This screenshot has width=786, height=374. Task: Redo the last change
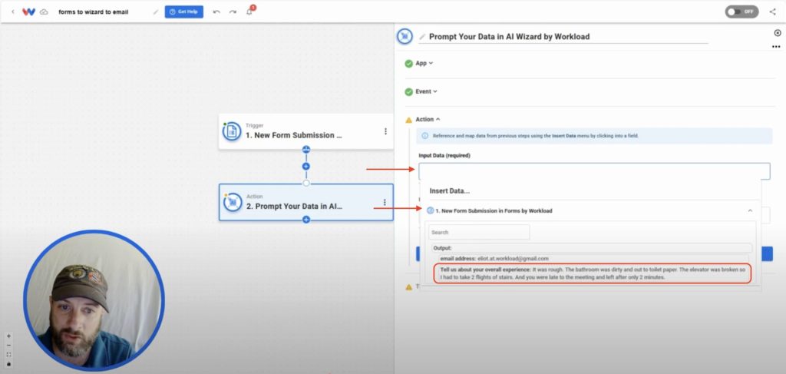pos(233,12)
